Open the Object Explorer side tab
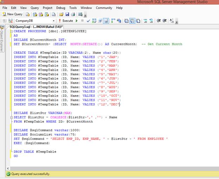The width and height of the screenshot is (219, 179). (2, 39)
